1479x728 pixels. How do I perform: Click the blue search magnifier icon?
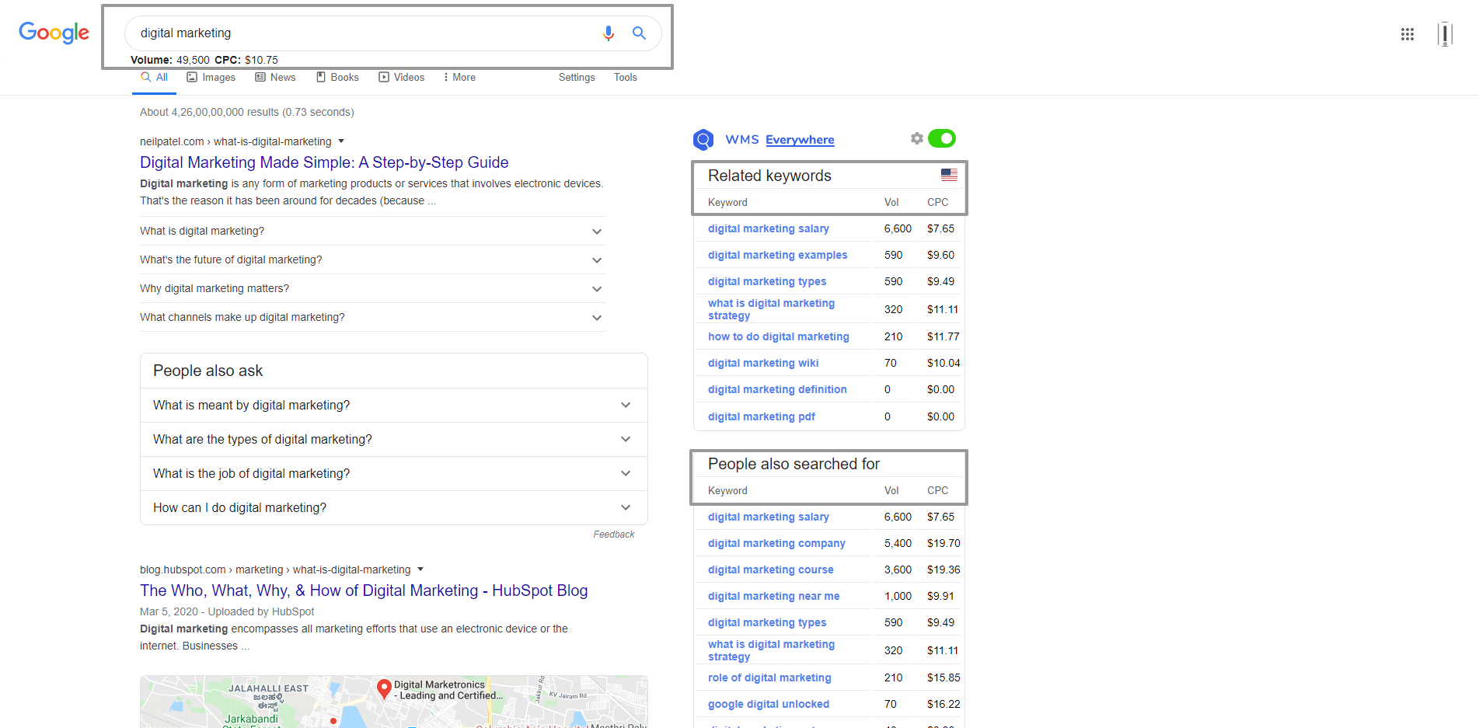[x=639, y=33]
